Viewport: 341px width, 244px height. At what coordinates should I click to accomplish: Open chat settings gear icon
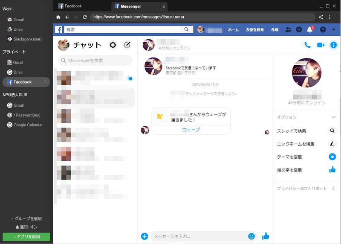[113, 45]
